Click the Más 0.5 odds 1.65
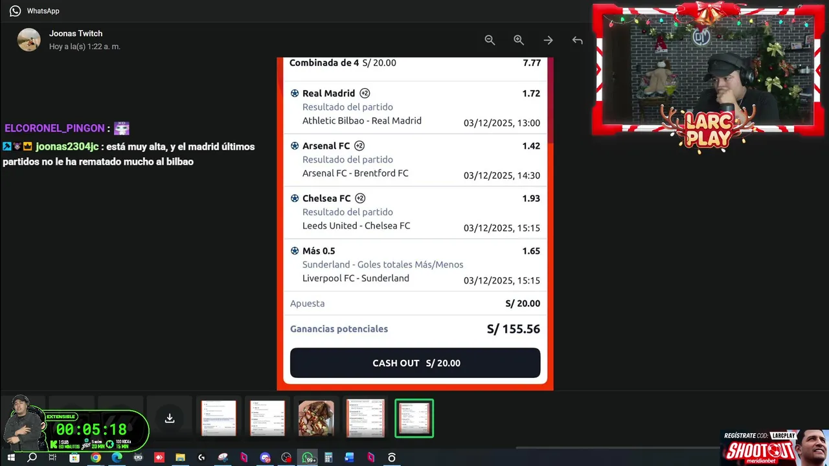Screen dimensions: 829x466 [x=531, y=250]
